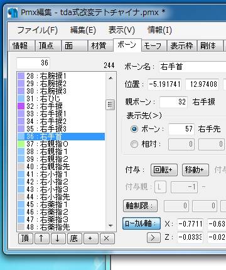226x270 pixels.
Task: Select bone 36 : 右手首
Action: click(x=61, y=137)
